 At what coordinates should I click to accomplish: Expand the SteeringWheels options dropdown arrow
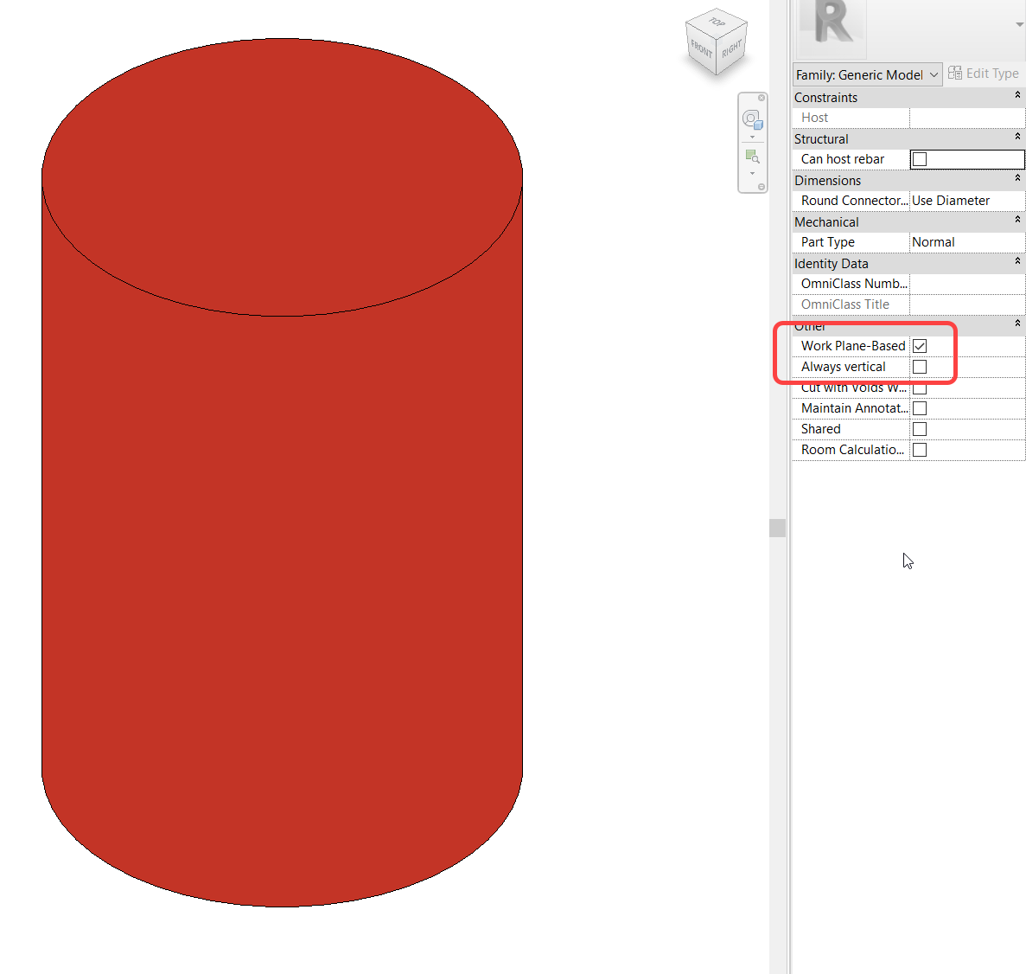point(751,137)
